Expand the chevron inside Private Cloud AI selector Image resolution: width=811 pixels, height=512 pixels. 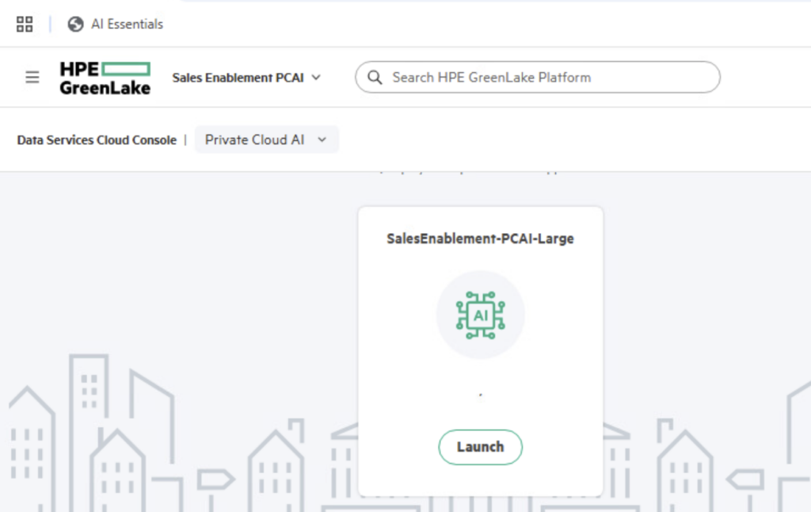322,139
